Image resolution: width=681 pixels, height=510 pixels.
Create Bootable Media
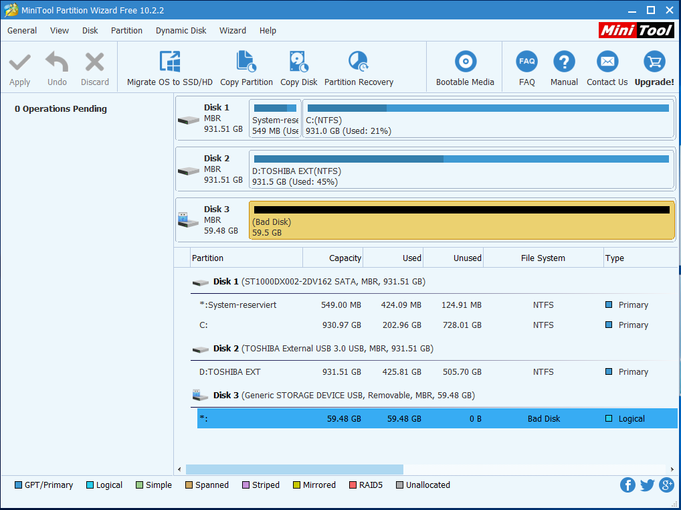[x=465, y=69]
